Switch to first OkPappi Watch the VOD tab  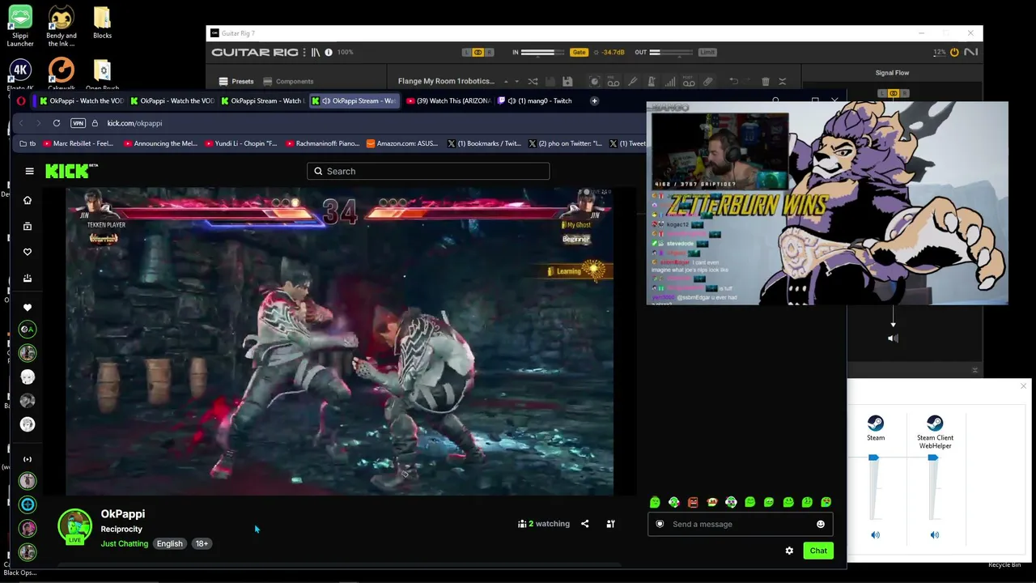(81, 101)
